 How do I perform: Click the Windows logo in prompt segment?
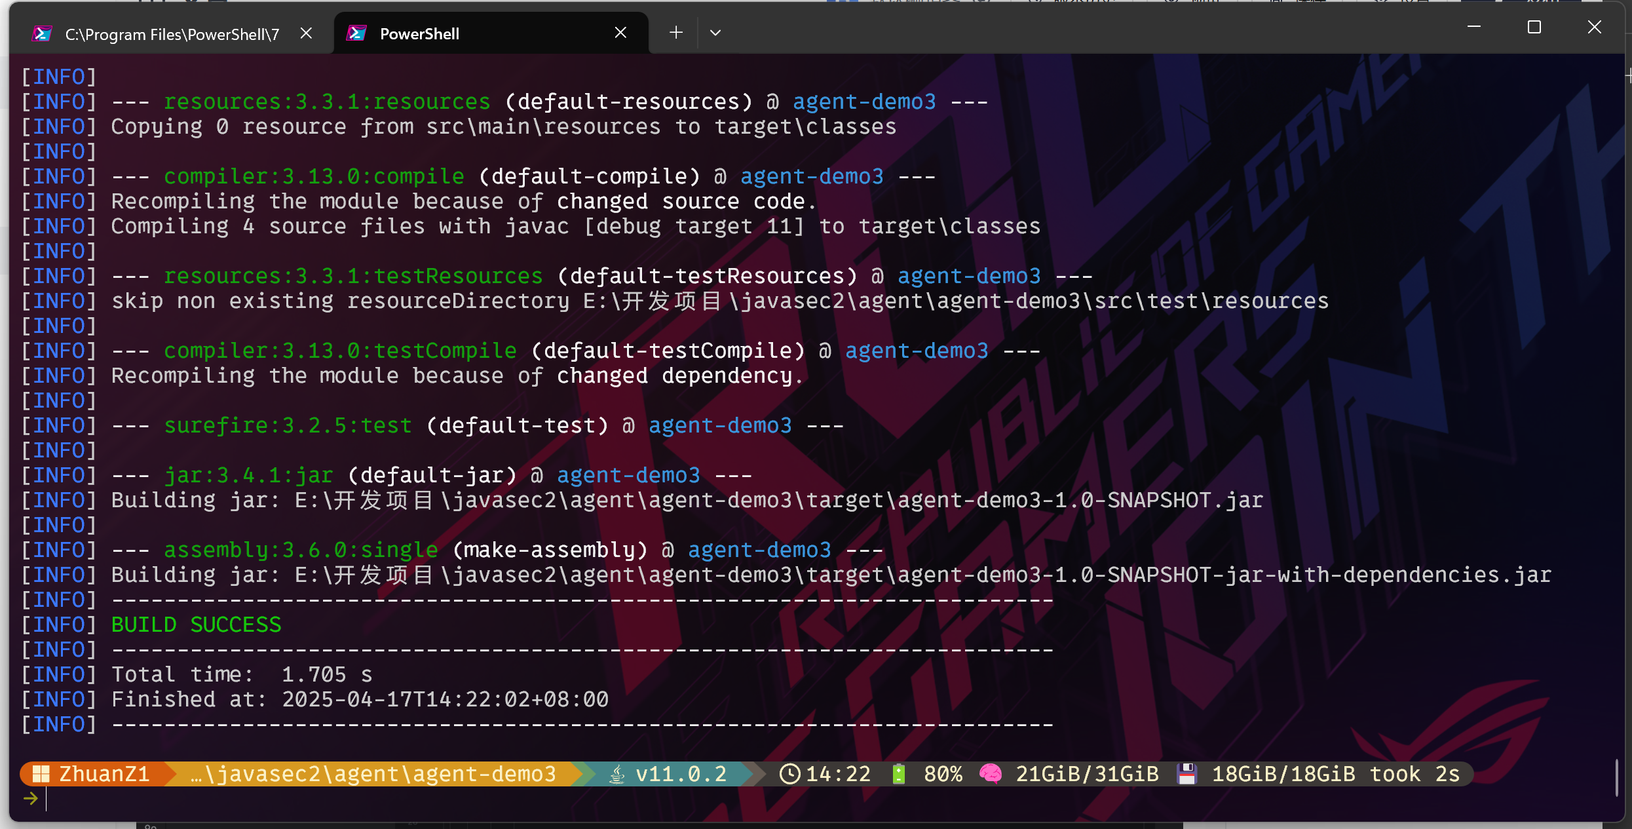(x=41, y=774)
